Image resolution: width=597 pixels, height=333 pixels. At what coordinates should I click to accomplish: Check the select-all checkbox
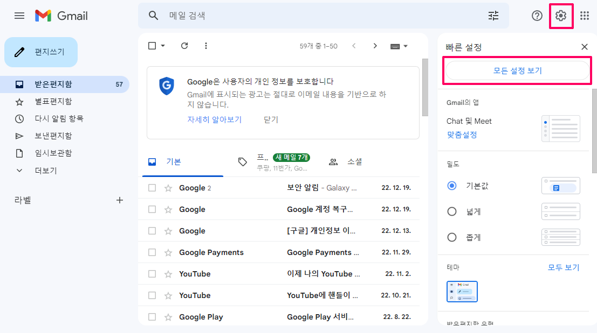[152, 46]
